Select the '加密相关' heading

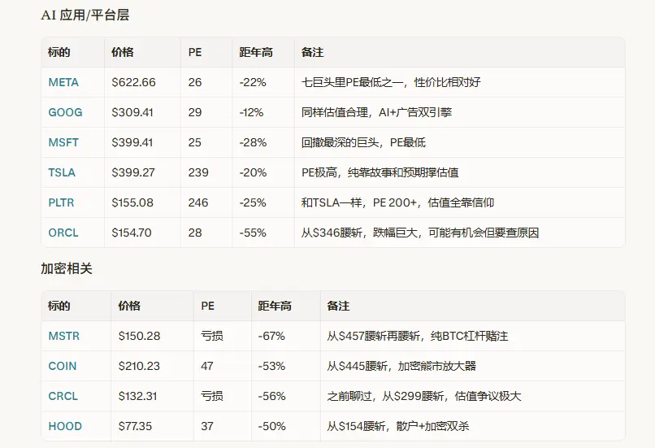pyautogui.click(x=67, y=268)
